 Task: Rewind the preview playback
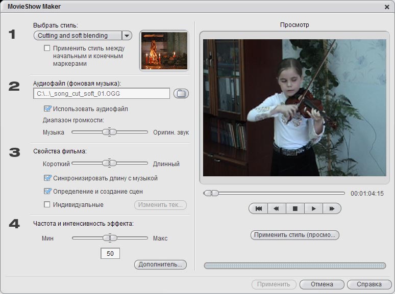coord(277,208)
